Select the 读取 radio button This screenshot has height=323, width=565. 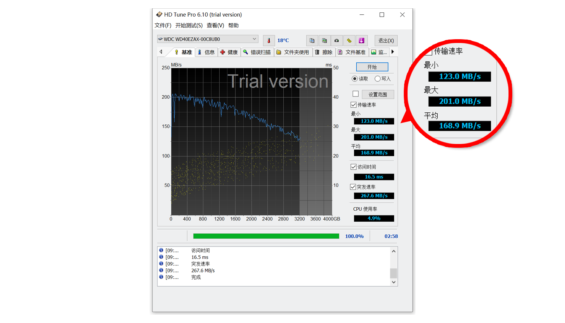point(354,79)
